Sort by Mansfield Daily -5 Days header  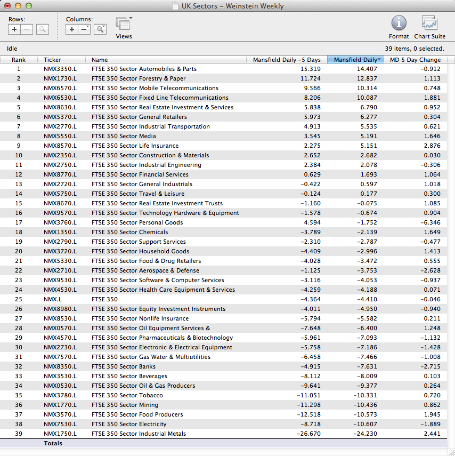[287, 60]
